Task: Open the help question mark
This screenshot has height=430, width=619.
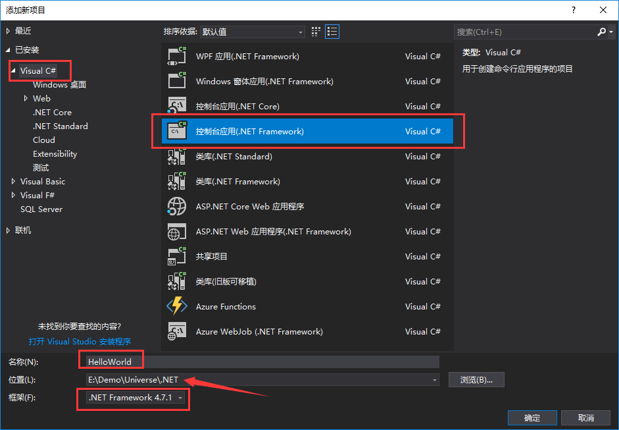Action: pyautogui.click(x=573, y=10)
